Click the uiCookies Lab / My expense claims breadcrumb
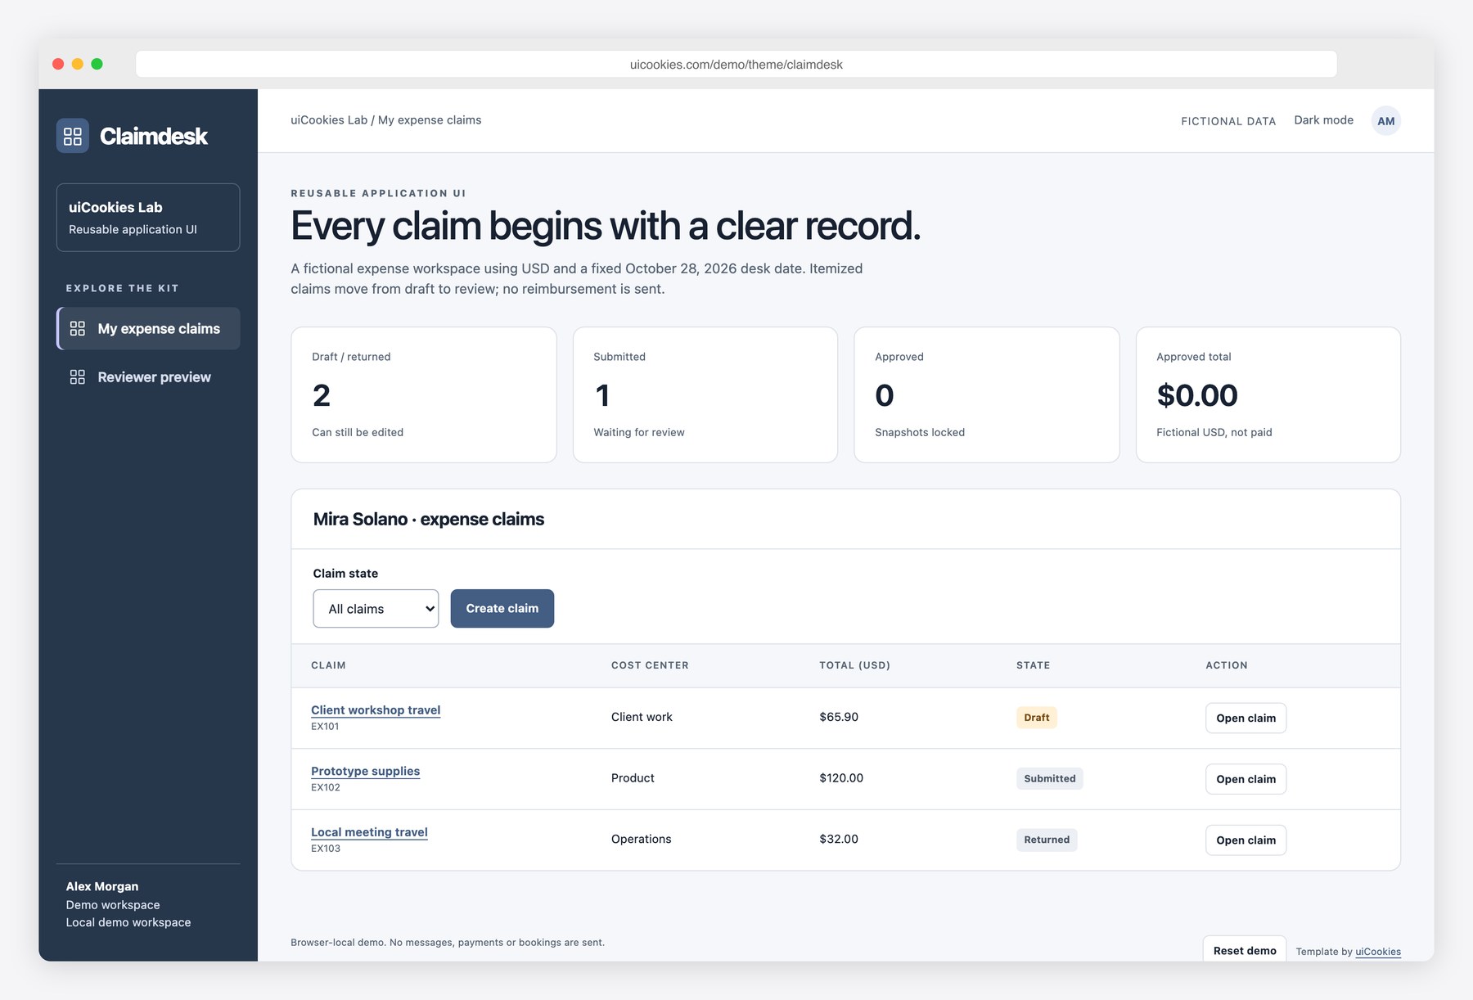This screenshot has width=1473, height=1000. (386, 120)
